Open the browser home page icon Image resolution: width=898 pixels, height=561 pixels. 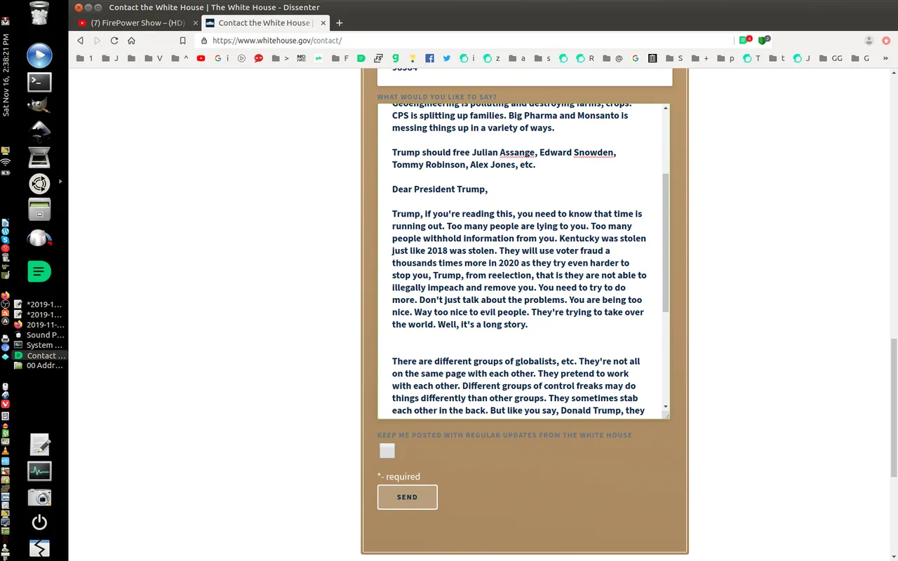[x=131, y=41]
